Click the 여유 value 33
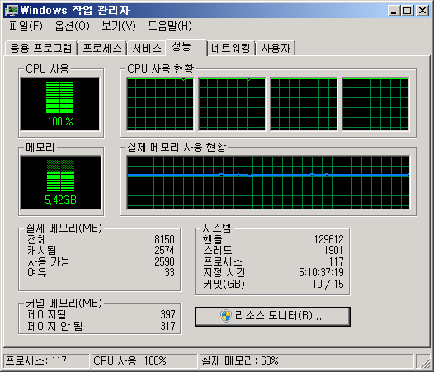Screen dimensions: 434x372 170,273
